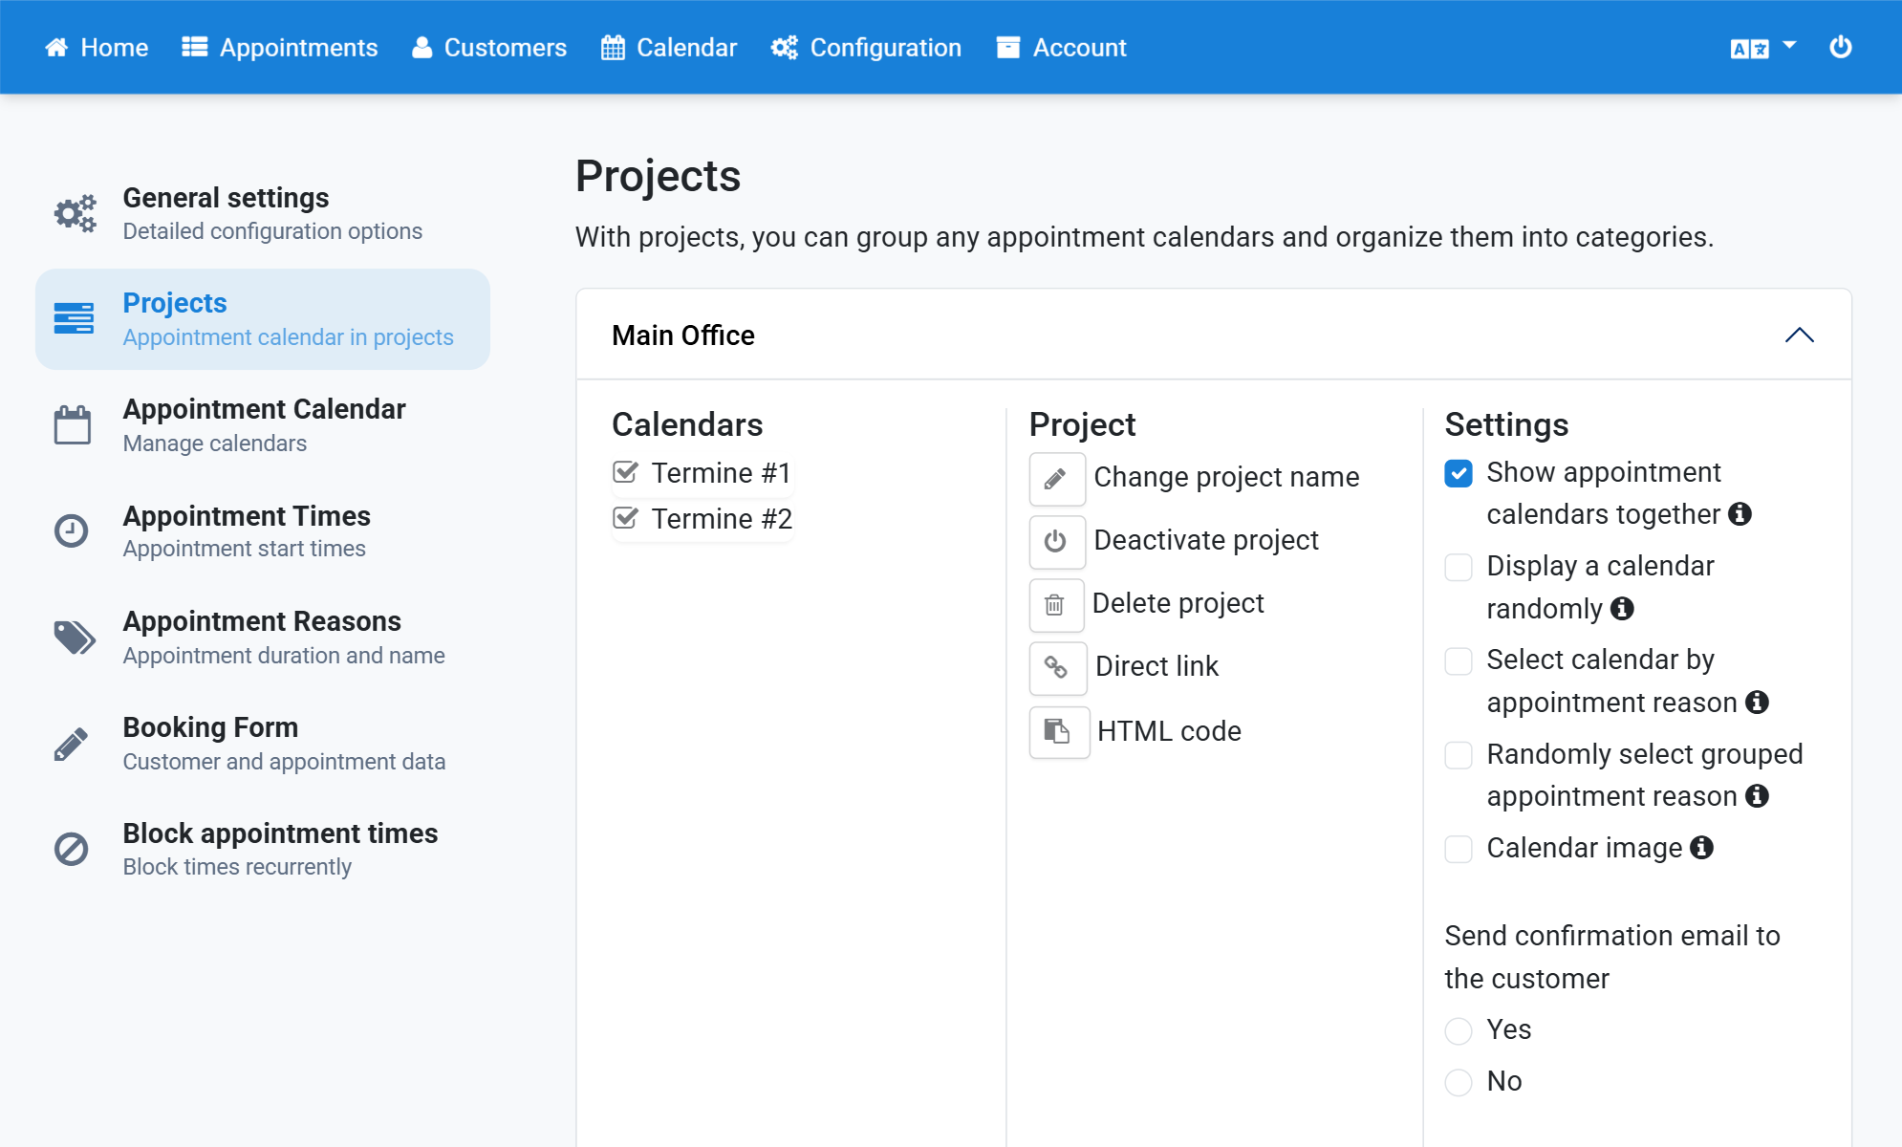This screenshot has height=1147, width=1902.
Task: Uncheck Show appointment calendars together
Action: click(1459, 473)
